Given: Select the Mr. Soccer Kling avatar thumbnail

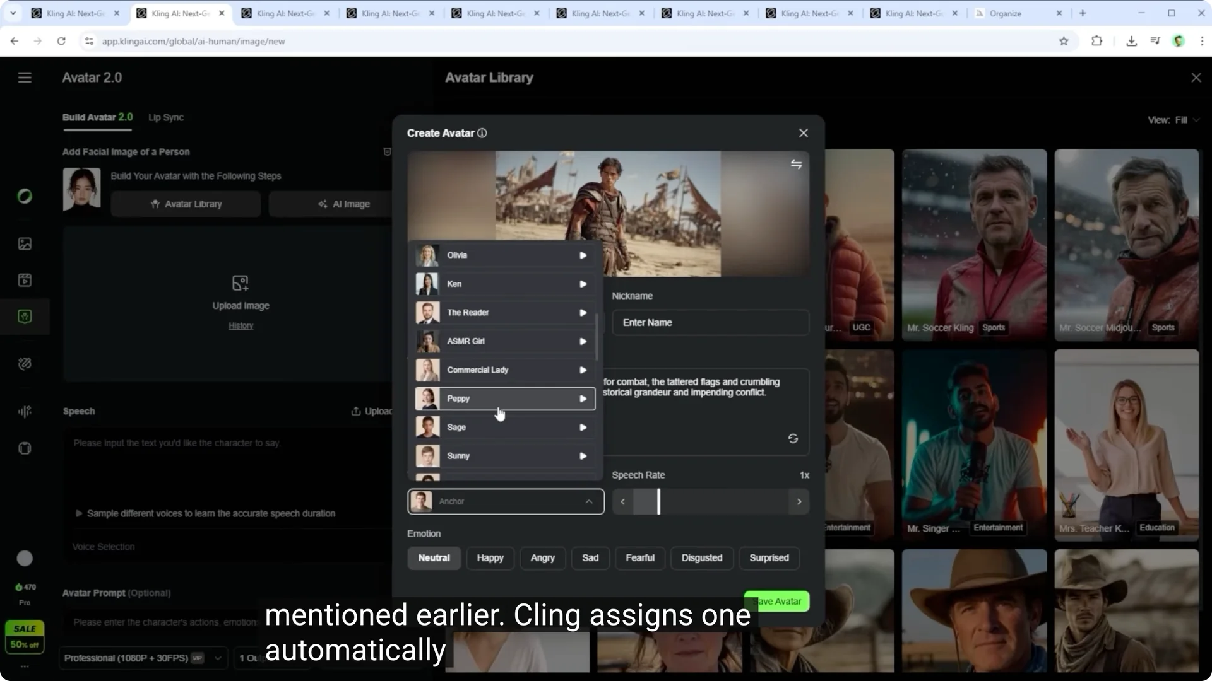Looking at the screenshot, I should tap(974, 244).
